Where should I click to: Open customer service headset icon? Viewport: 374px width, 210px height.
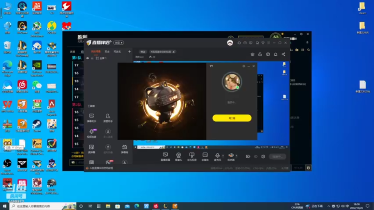239,43
